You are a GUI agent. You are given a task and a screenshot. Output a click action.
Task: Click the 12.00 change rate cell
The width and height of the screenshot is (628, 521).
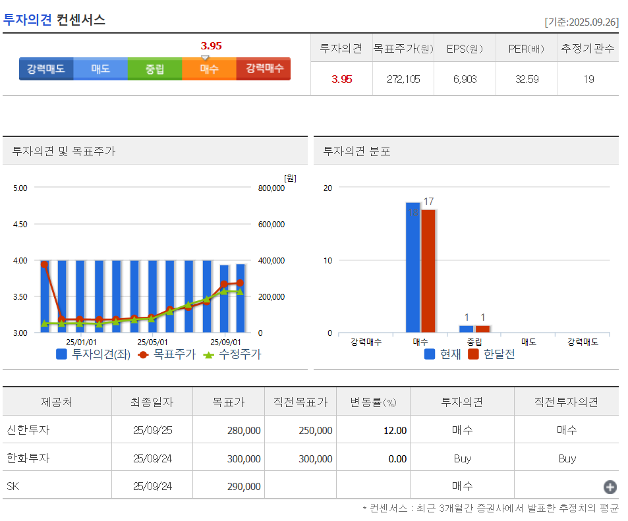coord(395,431)
